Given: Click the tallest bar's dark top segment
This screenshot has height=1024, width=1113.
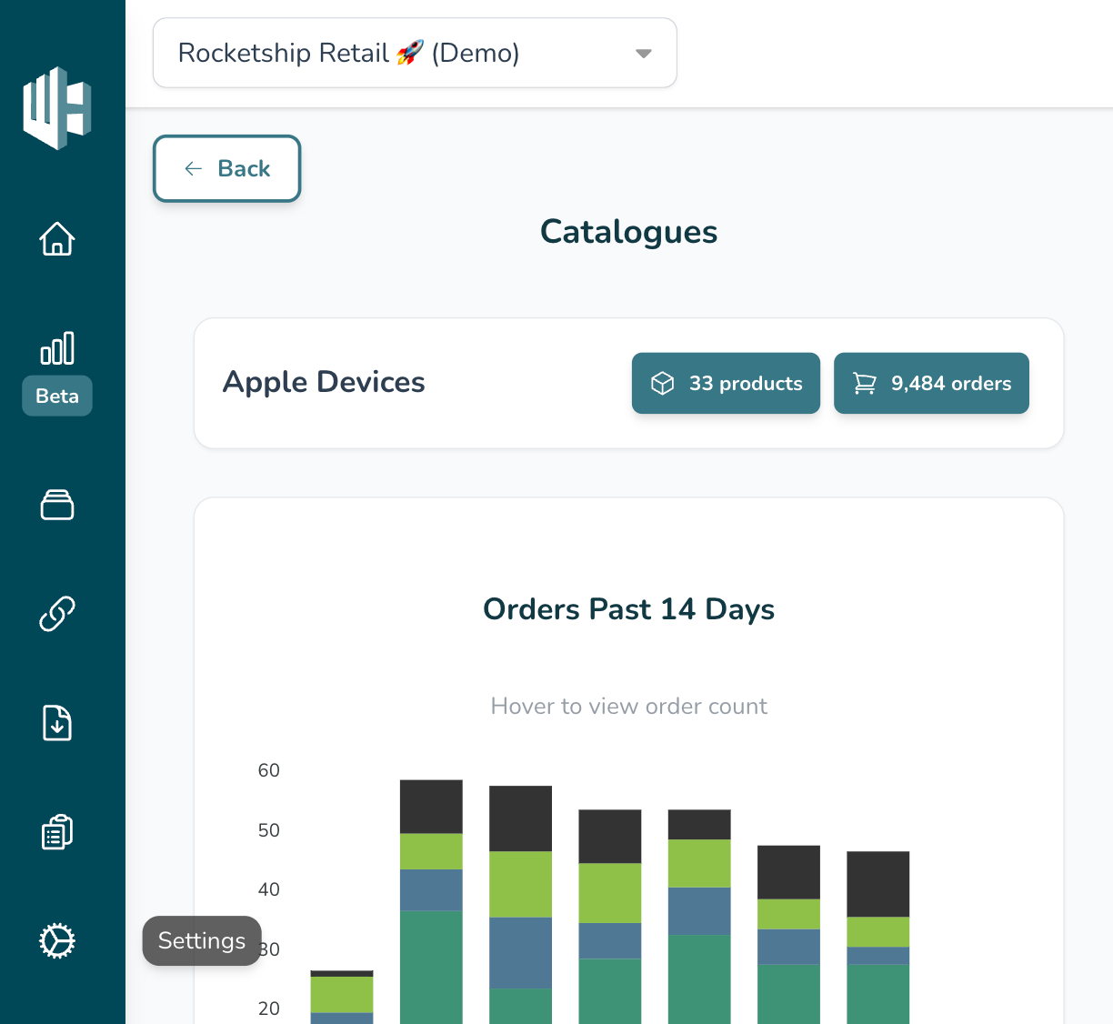Looking at the screenshot, I should coord(431,807).
